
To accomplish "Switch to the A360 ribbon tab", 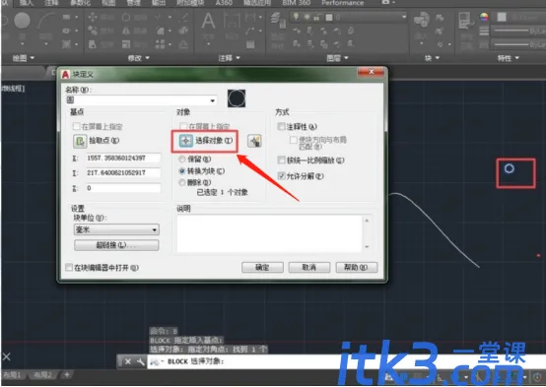I will click(x=224, y=3).
